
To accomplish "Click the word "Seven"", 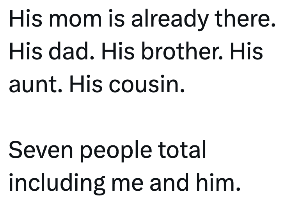I will pos(39,150).
